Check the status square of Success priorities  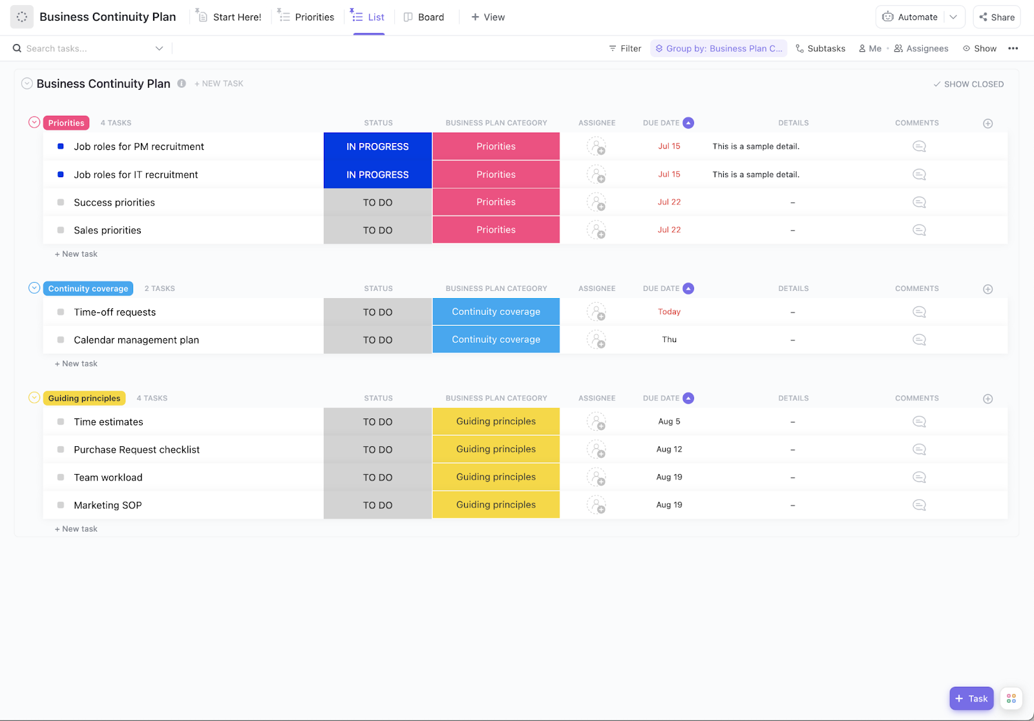pyautogui.click(x=60, y=202)
